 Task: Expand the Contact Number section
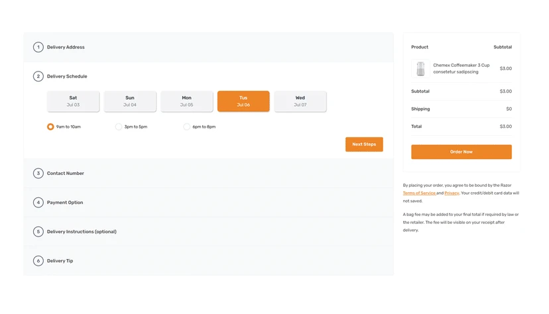coord(65,174)
